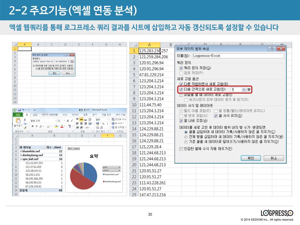Toggle the 열 너비 조정(A) checkbox
300x225 pixels.
pos(181,121)
